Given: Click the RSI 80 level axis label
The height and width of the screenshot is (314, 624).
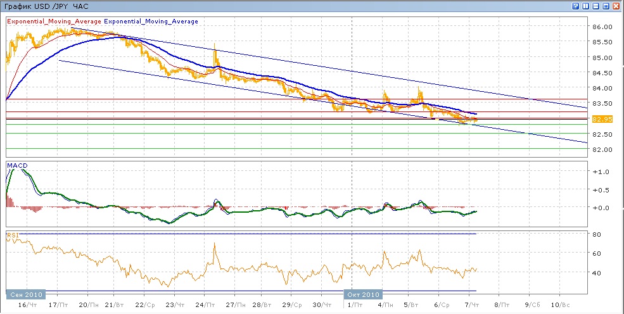Looking at the screenshot, I should pos(595,235).
